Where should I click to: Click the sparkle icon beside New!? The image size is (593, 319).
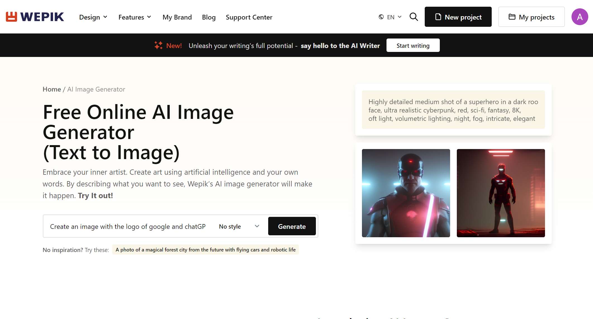pos(159,45)
